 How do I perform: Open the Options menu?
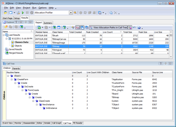[x=43, y=8]
